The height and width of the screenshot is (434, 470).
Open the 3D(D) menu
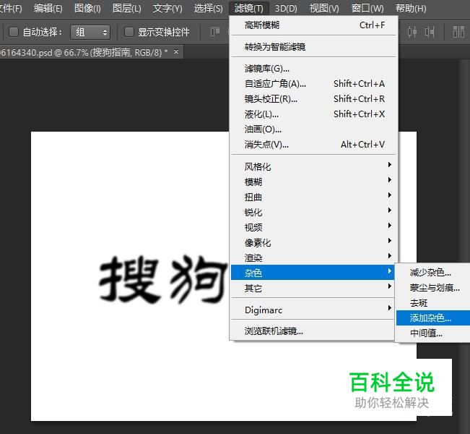click(286, 8)
